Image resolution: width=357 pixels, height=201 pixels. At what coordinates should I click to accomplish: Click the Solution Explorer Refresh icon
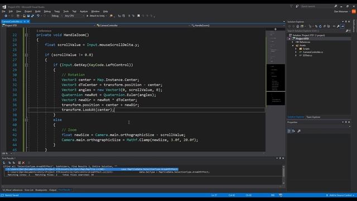[320, 26]
